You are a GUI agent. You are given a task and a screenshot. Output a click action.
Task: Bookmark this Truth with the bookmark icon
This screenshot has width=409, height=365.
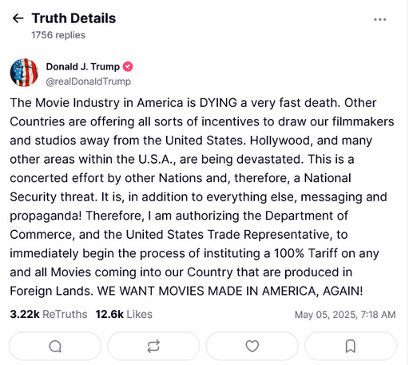click(351, 347)
